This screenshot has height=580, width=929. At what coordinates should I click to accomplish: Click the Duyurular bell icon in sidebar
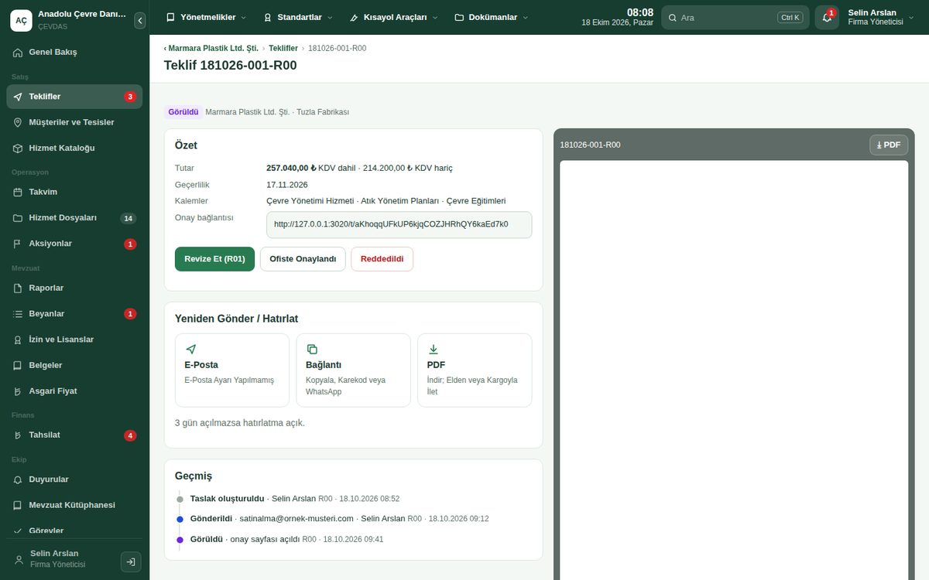[18, 479]
